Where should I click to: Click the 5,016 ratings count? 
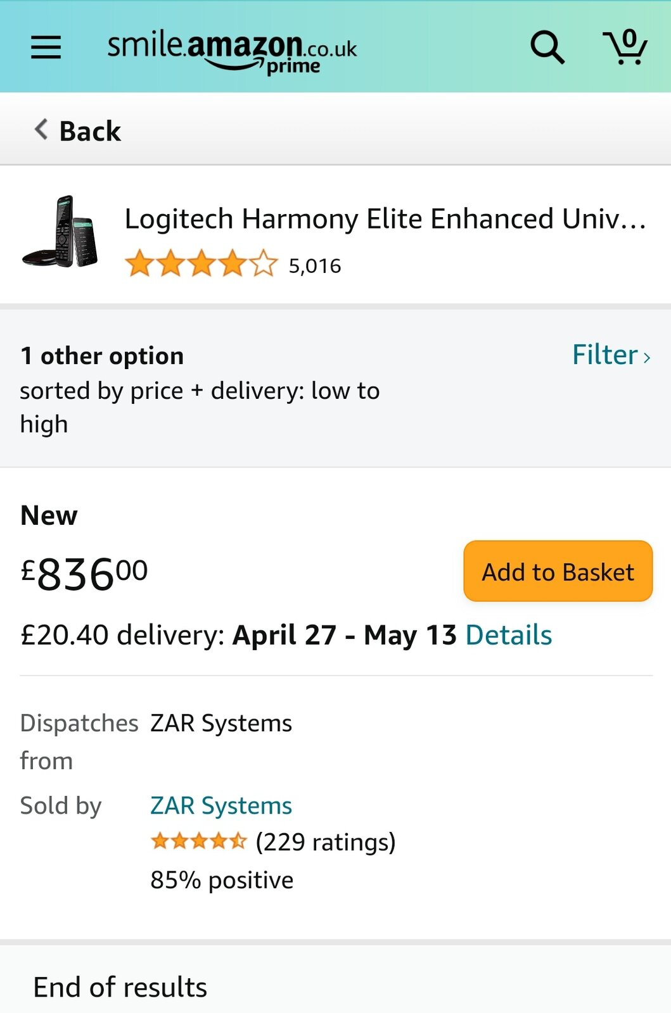click(x=315, y=266)
